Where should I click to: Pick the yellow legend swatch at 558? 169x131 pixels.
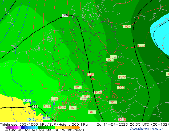click(x=57, y=128)
